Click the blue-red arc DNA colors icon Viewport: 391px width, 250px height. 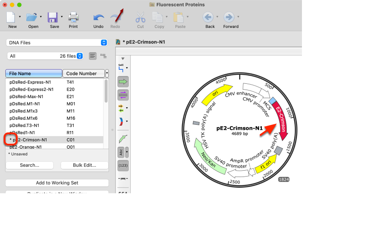pos(121,122)
